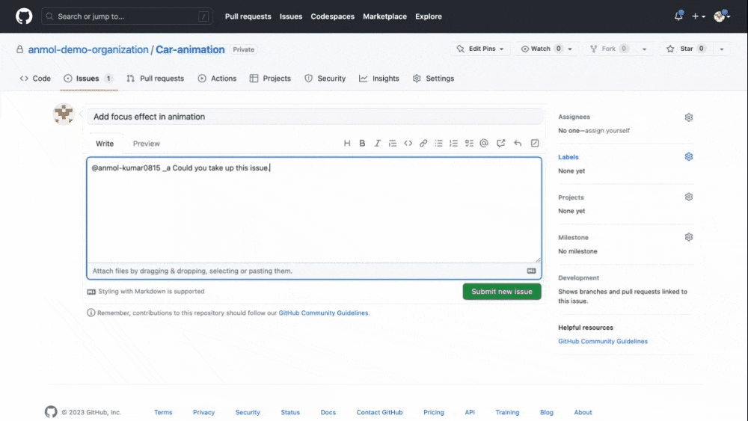Open Codespaces in top navigation

point(333,16)
